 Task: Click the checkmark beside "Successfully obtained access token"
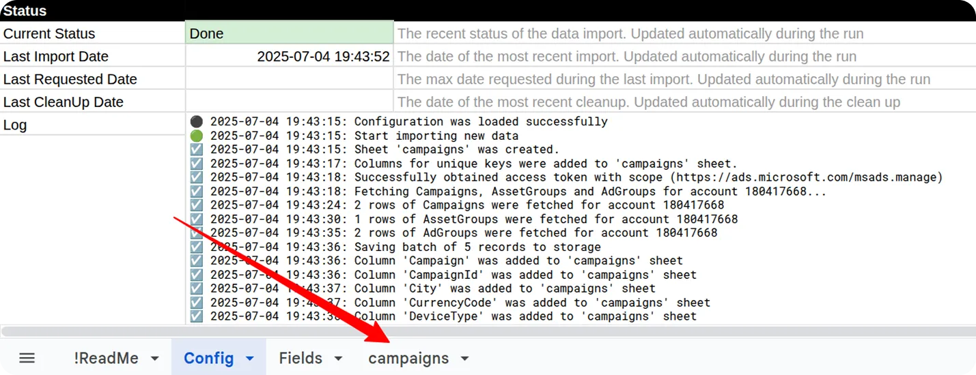point(197,177)
